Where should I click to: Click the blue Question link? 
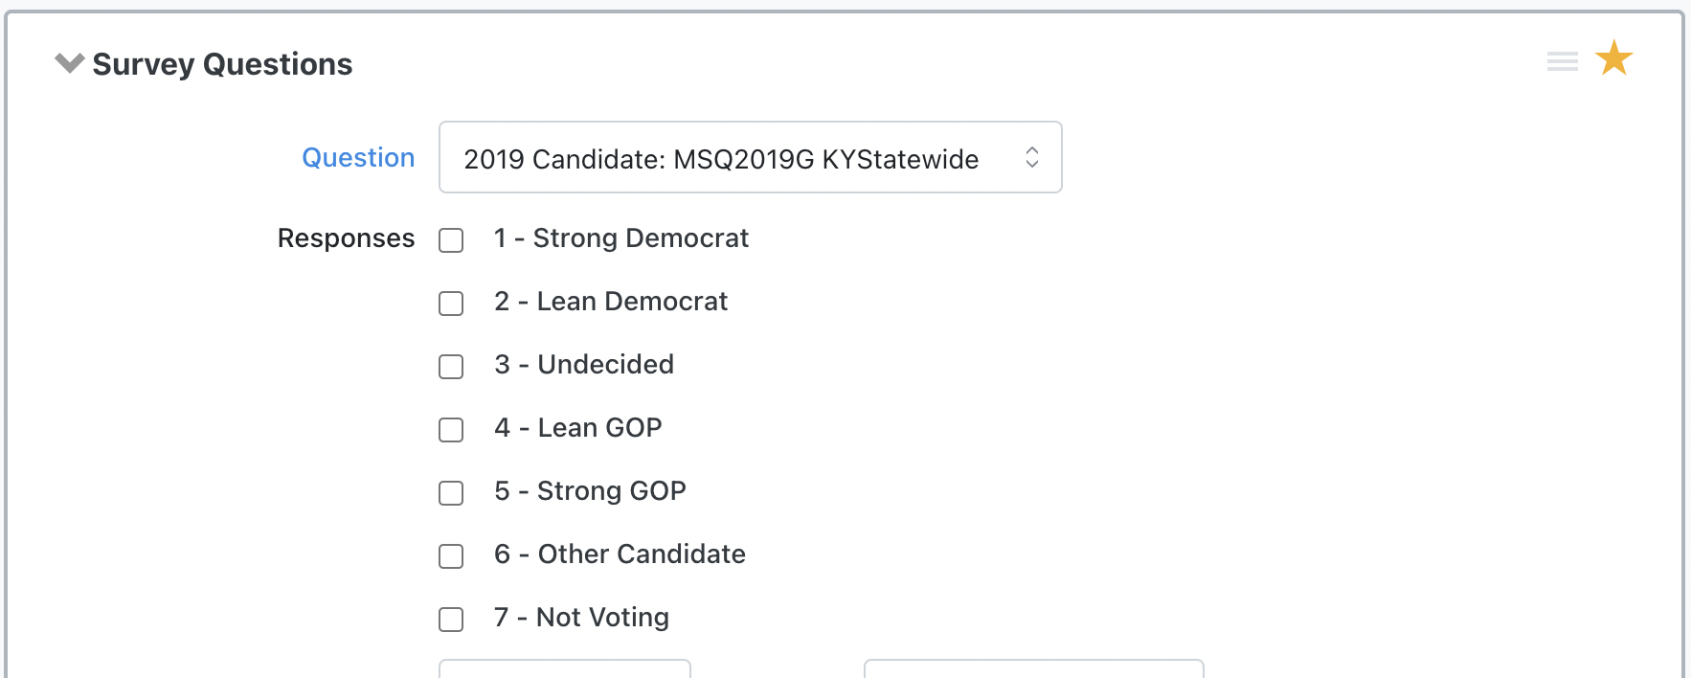358,158
